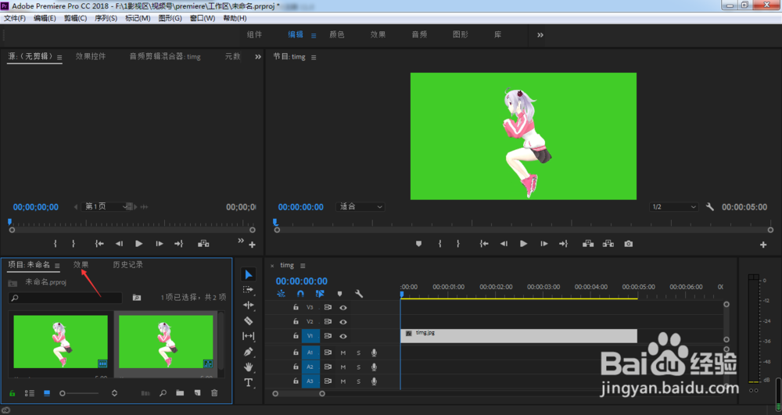Select the Selection arrow tool

tap(249, 274)
